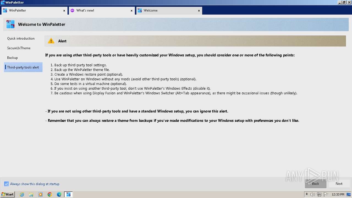Minimize the window with the minimize button
The height and width of the screenshot is (198, 352).
340,2
